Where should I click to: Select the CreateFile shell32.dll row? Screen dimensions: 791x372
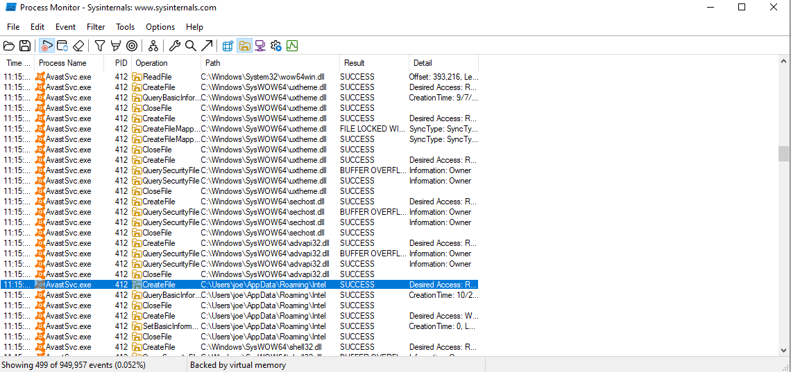point(239,347)
